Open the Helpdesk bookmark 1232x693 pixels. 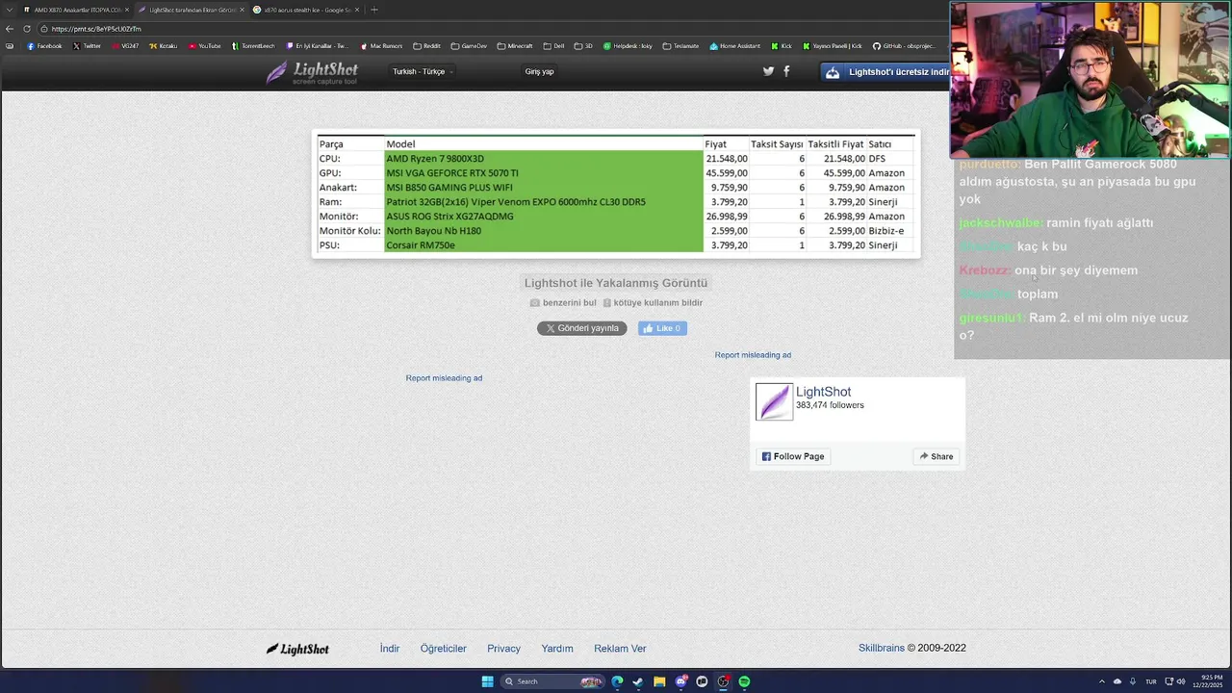[x=628, y=46]
